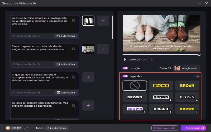Add media for 'Os dois se encaram' scene
The width and height of the screenshot is (211, 132).
click(88, 105)
